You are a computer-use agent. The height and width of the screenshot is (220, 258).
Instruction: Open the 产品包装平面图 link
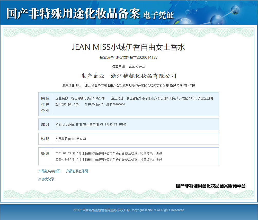49,171
